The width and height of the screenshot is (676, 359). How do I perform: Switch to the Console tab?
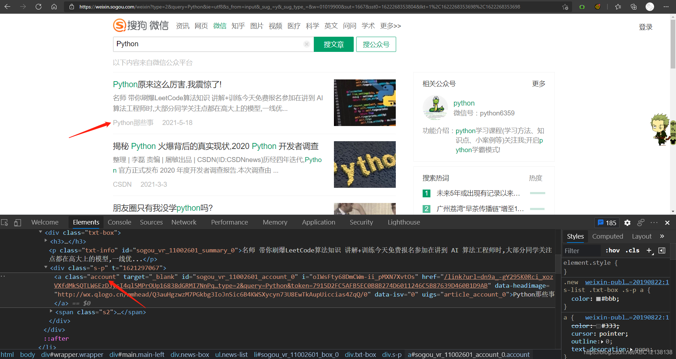[x=119, y=222]
